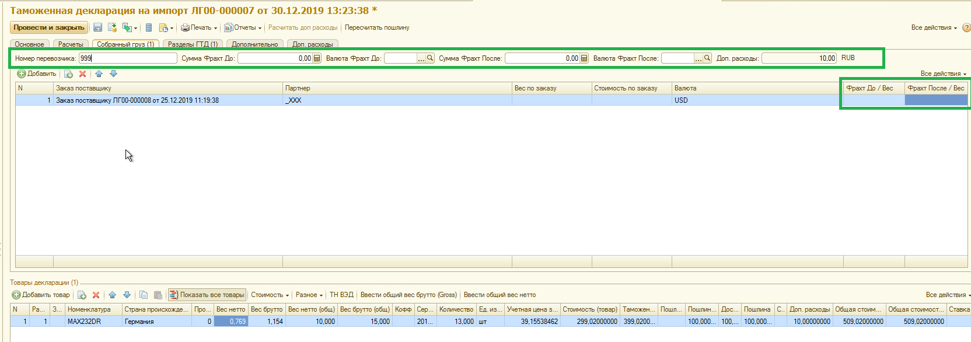Move declaration goods row down
971x342 pixels.
127,295
